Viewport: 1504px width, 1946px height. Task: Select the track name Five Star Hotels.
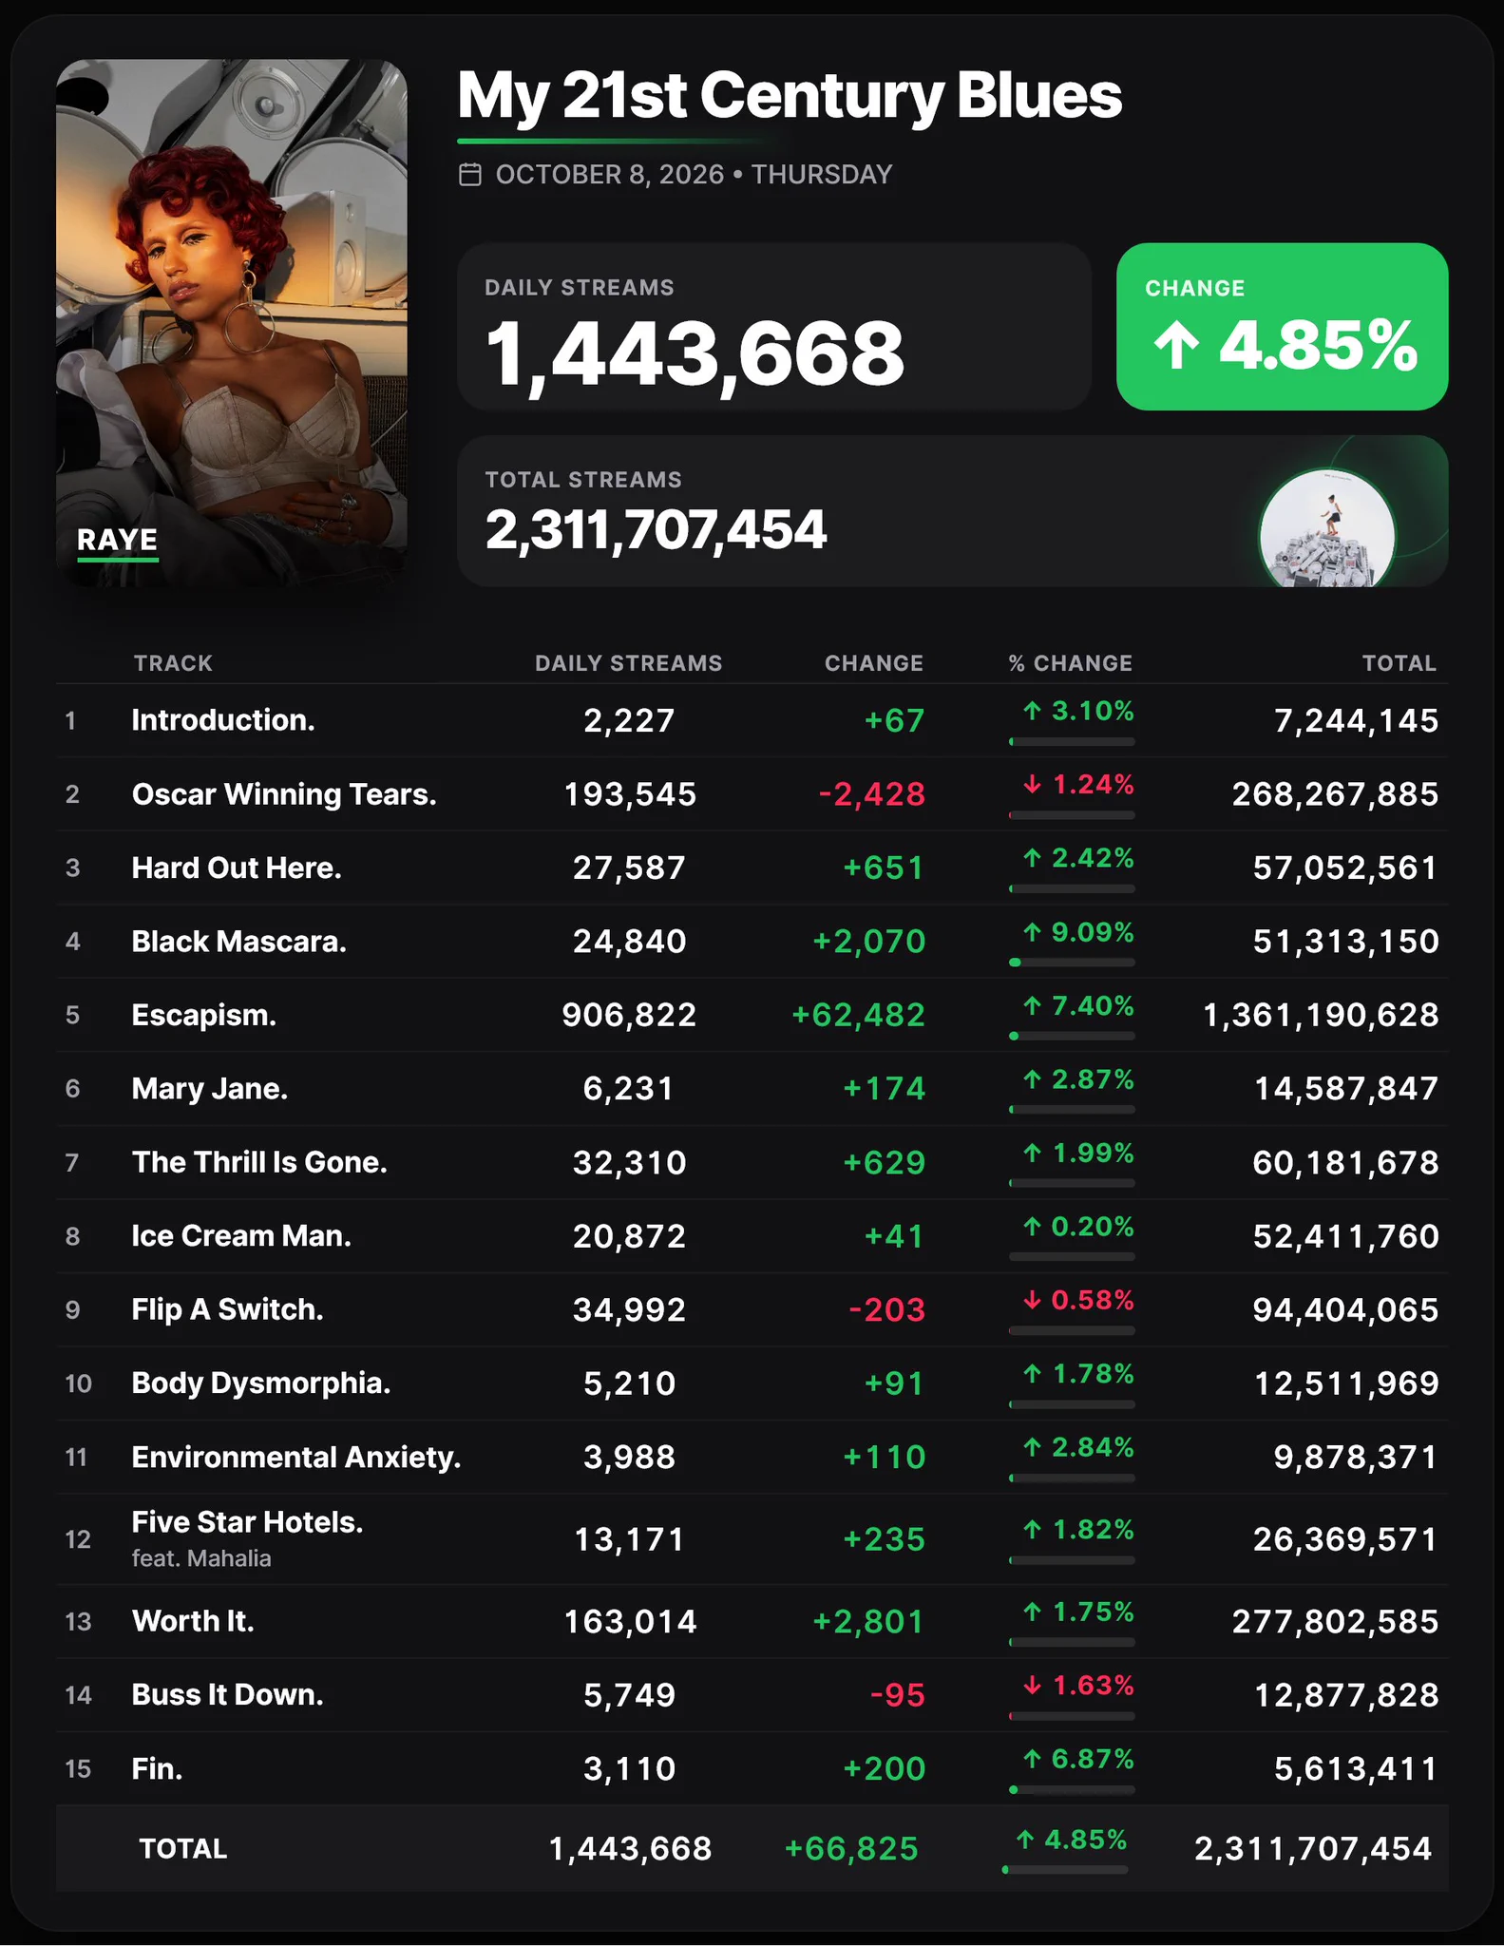(248, 1522)
